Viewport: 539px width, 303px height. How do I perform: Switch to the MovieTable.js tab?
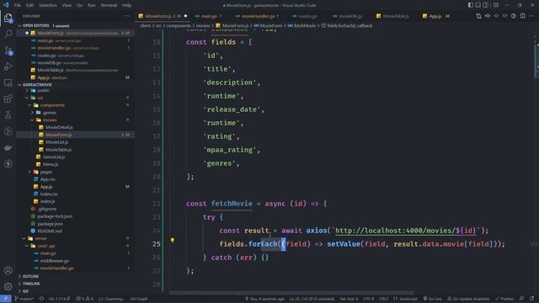[x=395, y=16]
